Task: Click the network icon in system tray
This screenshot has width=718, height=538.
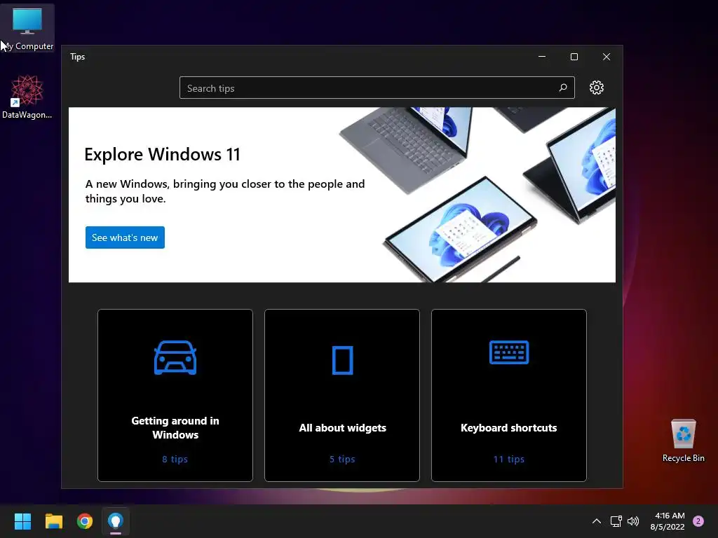Action: coord(616,521)
